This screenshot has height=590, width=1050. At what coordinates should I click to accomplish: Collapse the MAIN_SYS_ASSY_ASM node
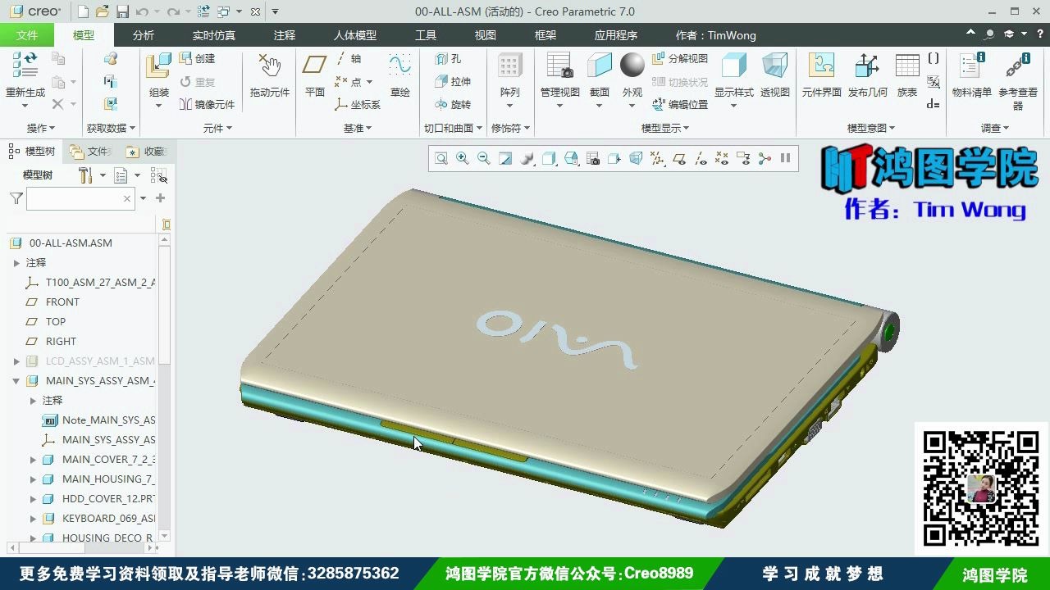16,381
